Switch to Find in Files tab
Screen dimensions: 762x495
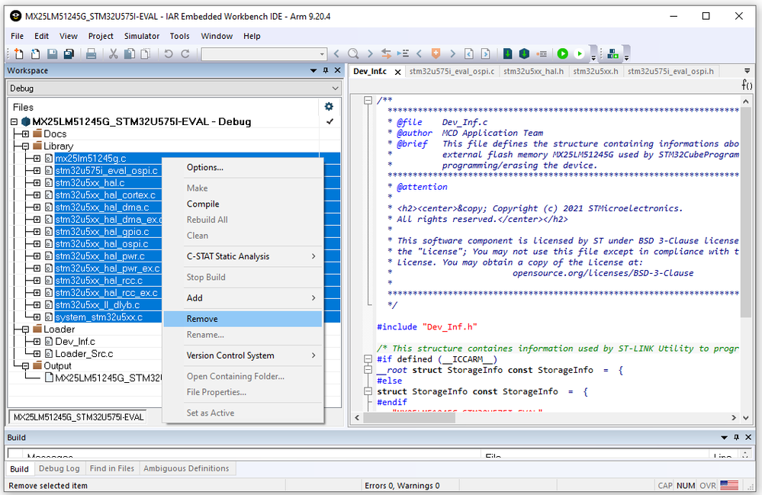coord(112,468)
